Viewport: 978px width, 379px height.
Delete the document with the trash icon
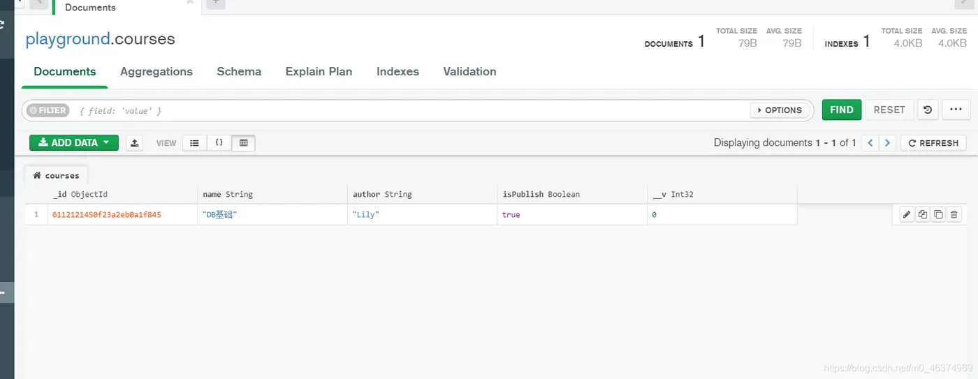954,215
